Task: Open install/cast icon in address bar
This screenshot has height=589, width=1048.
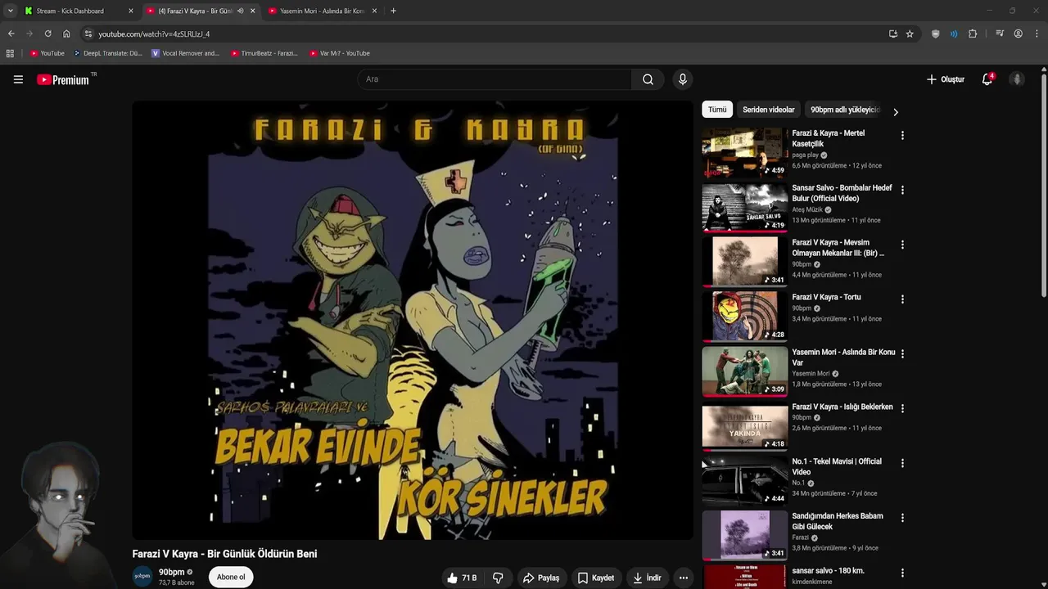Action: point(892,34)
